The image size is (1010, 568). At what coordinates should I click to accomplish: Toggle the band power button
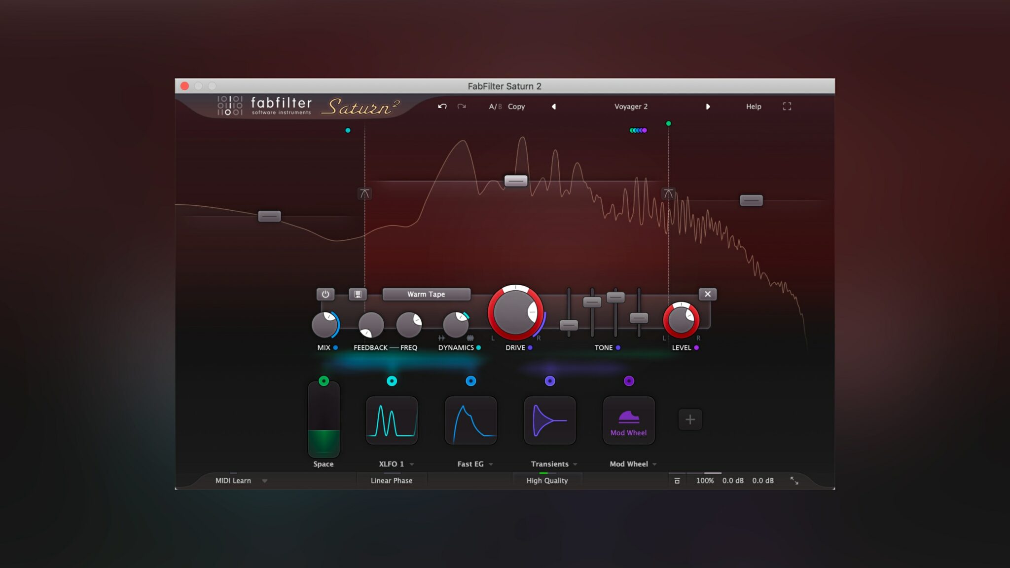tap(325, 294)
